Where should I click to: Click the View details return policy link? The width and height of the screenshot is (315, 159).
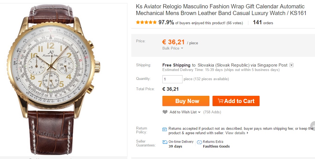click(x=235, y=133)
